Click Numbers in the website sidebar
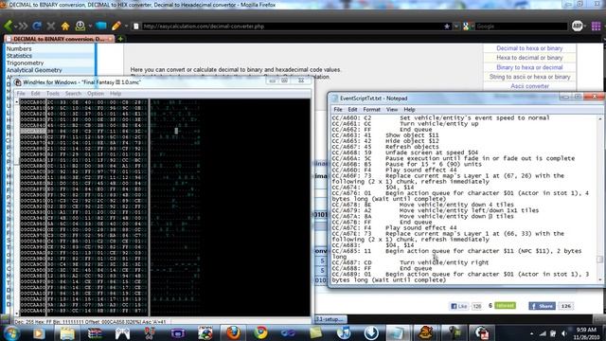This screenshot has width=606, height=341. [x=19, y=48]
